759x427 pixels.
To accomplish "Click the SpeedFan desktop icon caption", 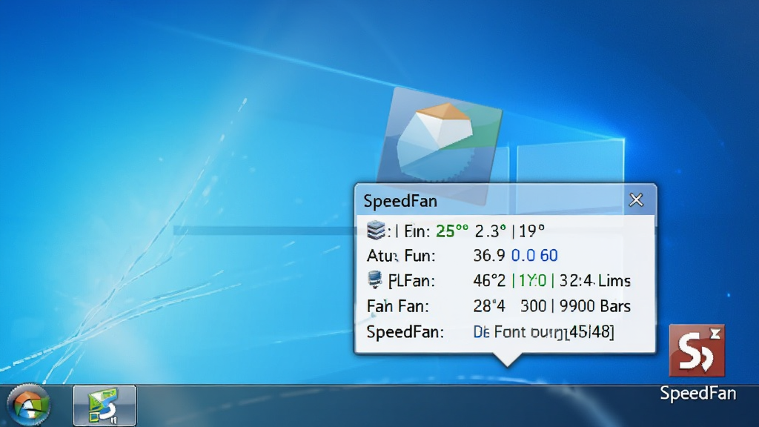I will click(698, 393).
